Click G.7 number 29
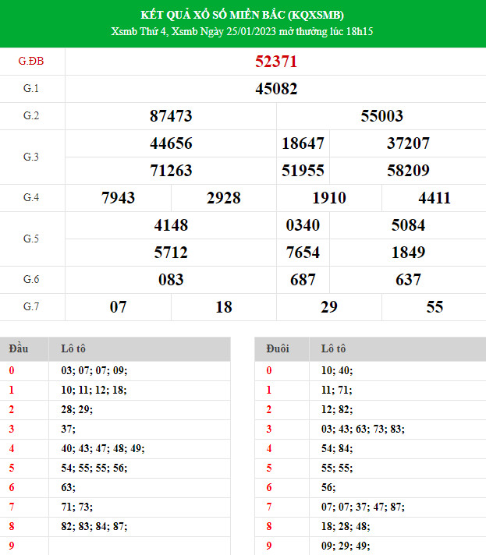 tap(329, 307)
